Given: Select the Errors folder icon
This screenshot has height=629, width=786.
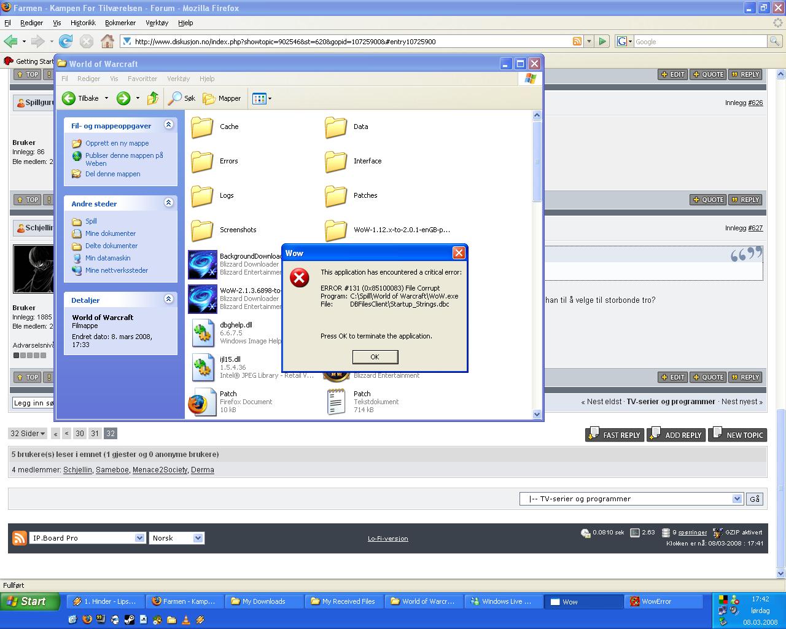Looking at the screenshot, I should pos(202,162).
